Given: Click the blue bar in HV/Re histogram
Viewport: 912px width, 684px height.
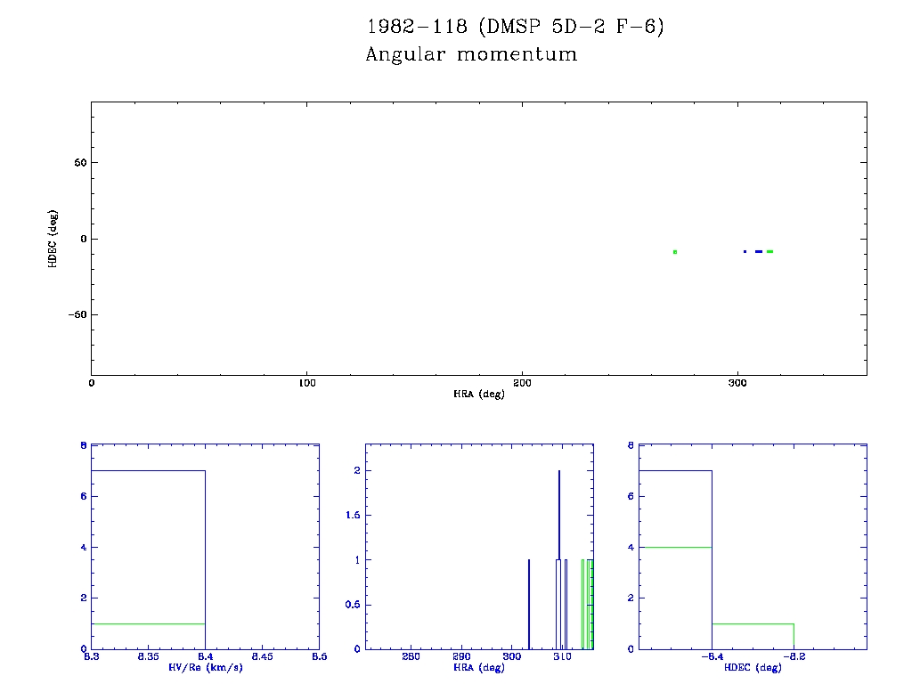Looking at the screenshot, I should pos(148,470).
